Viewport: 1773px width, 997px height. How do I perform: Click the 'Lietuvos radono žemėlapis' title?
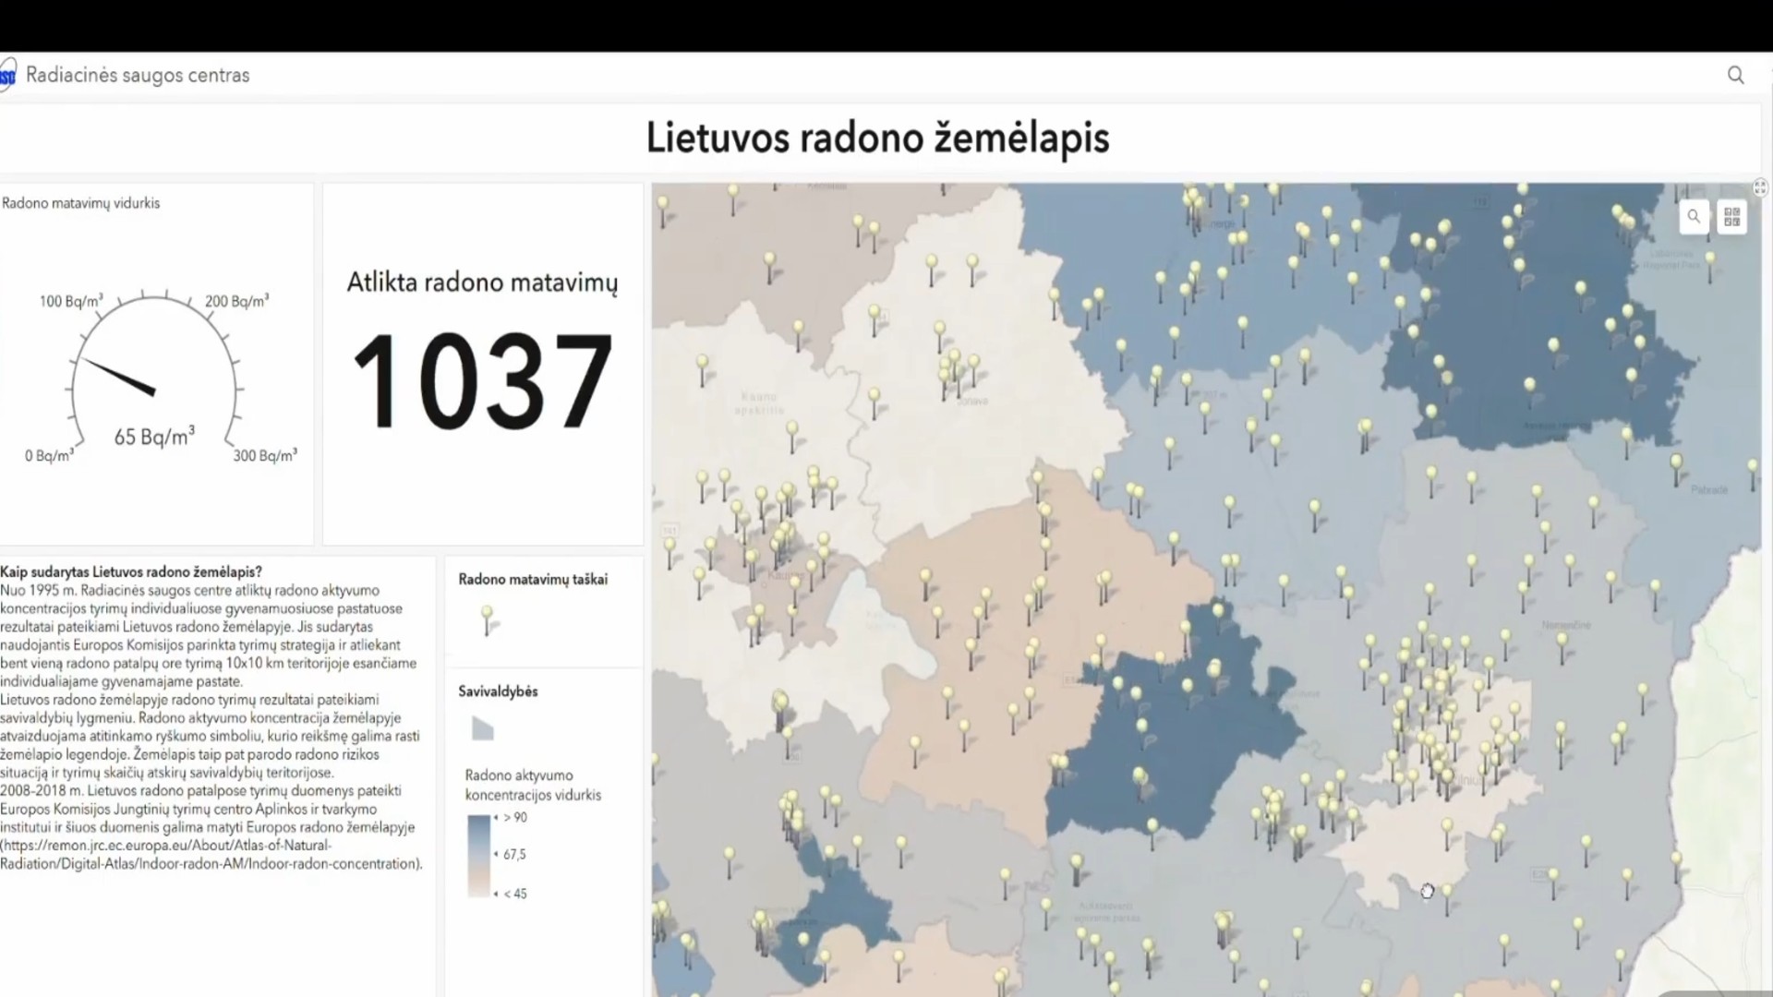point(877,138)
